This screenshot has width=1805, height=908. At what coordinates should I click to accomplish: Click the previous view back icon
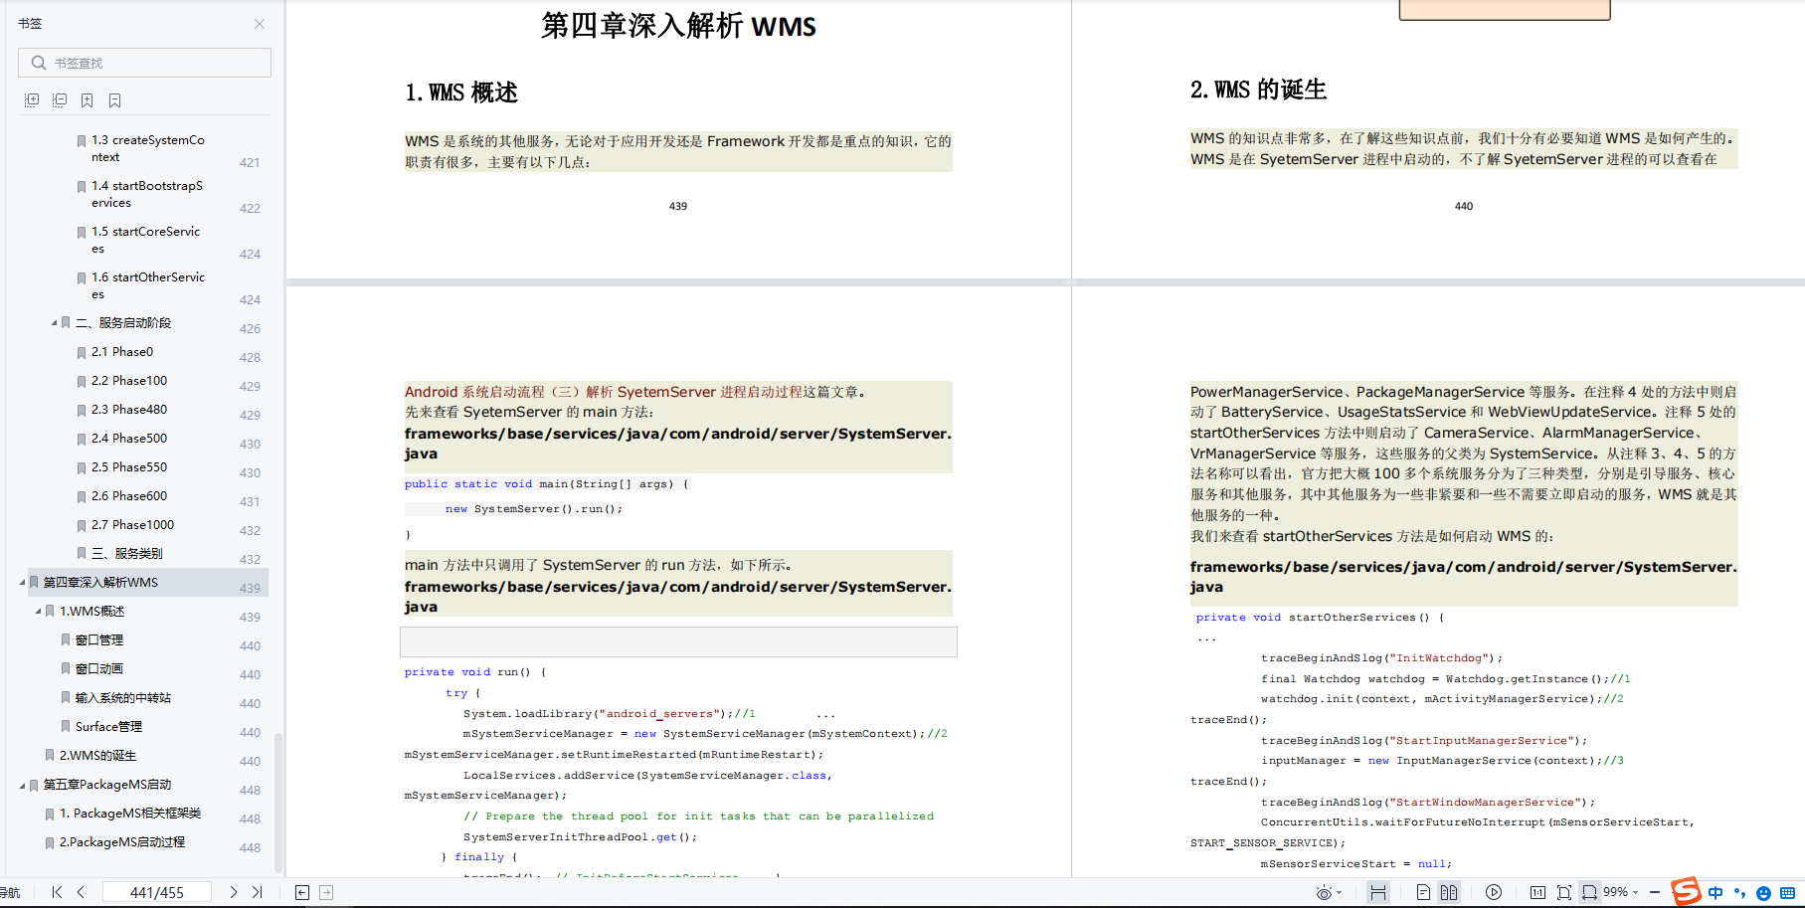(x=302, y=892)
